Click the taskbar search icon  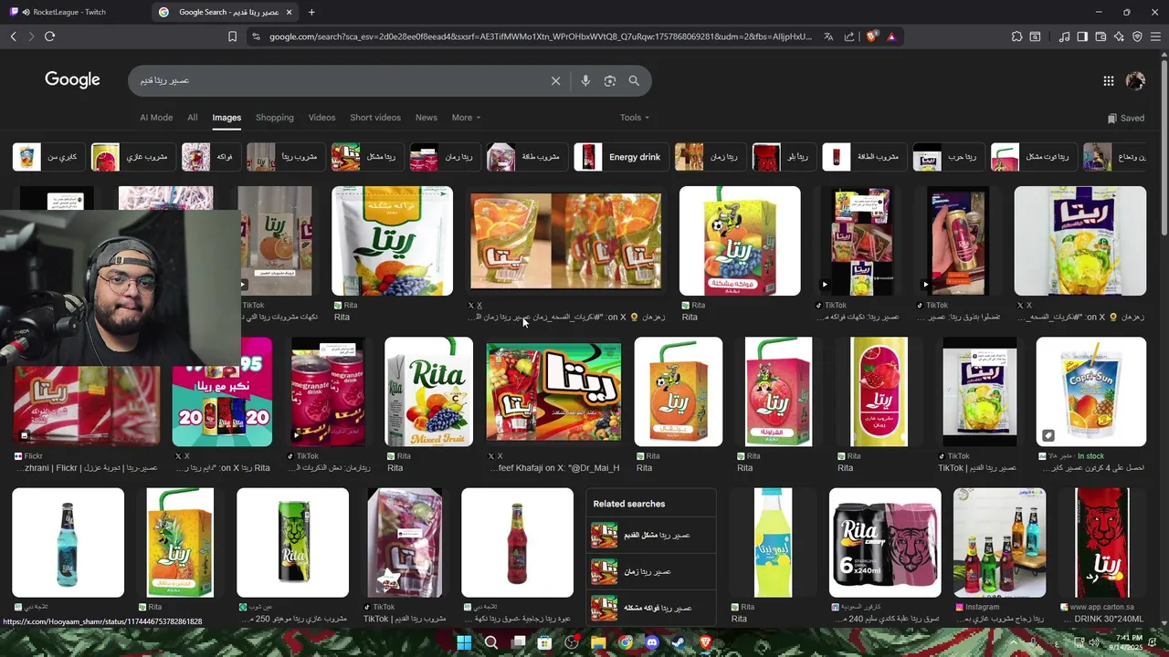pos(490,642)
